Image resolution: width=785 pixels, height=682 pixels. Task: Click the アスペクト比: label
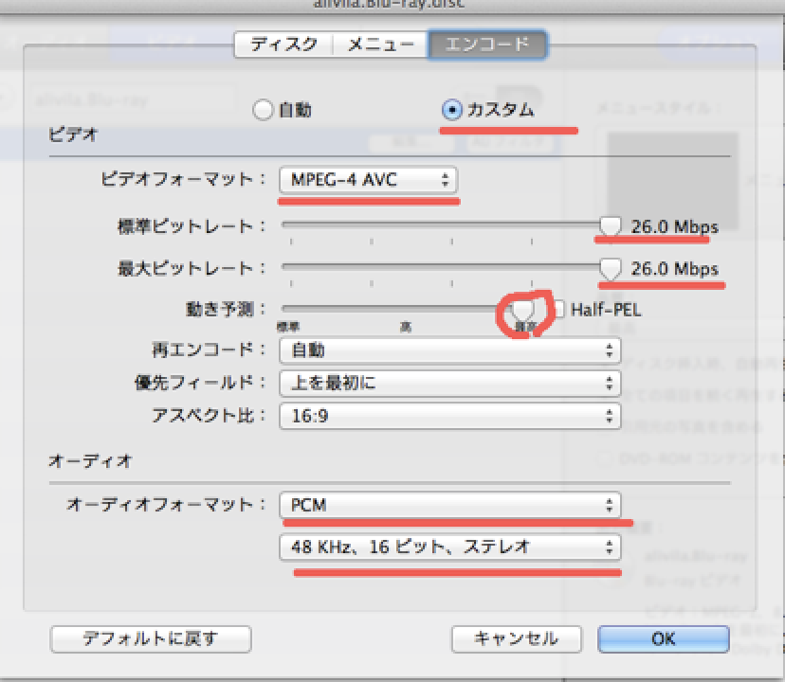(x=209, y=415)
